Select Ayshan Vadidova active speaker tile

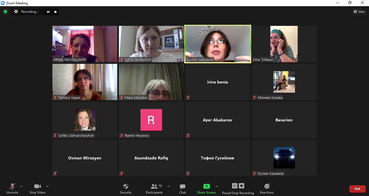pos(218,44)
